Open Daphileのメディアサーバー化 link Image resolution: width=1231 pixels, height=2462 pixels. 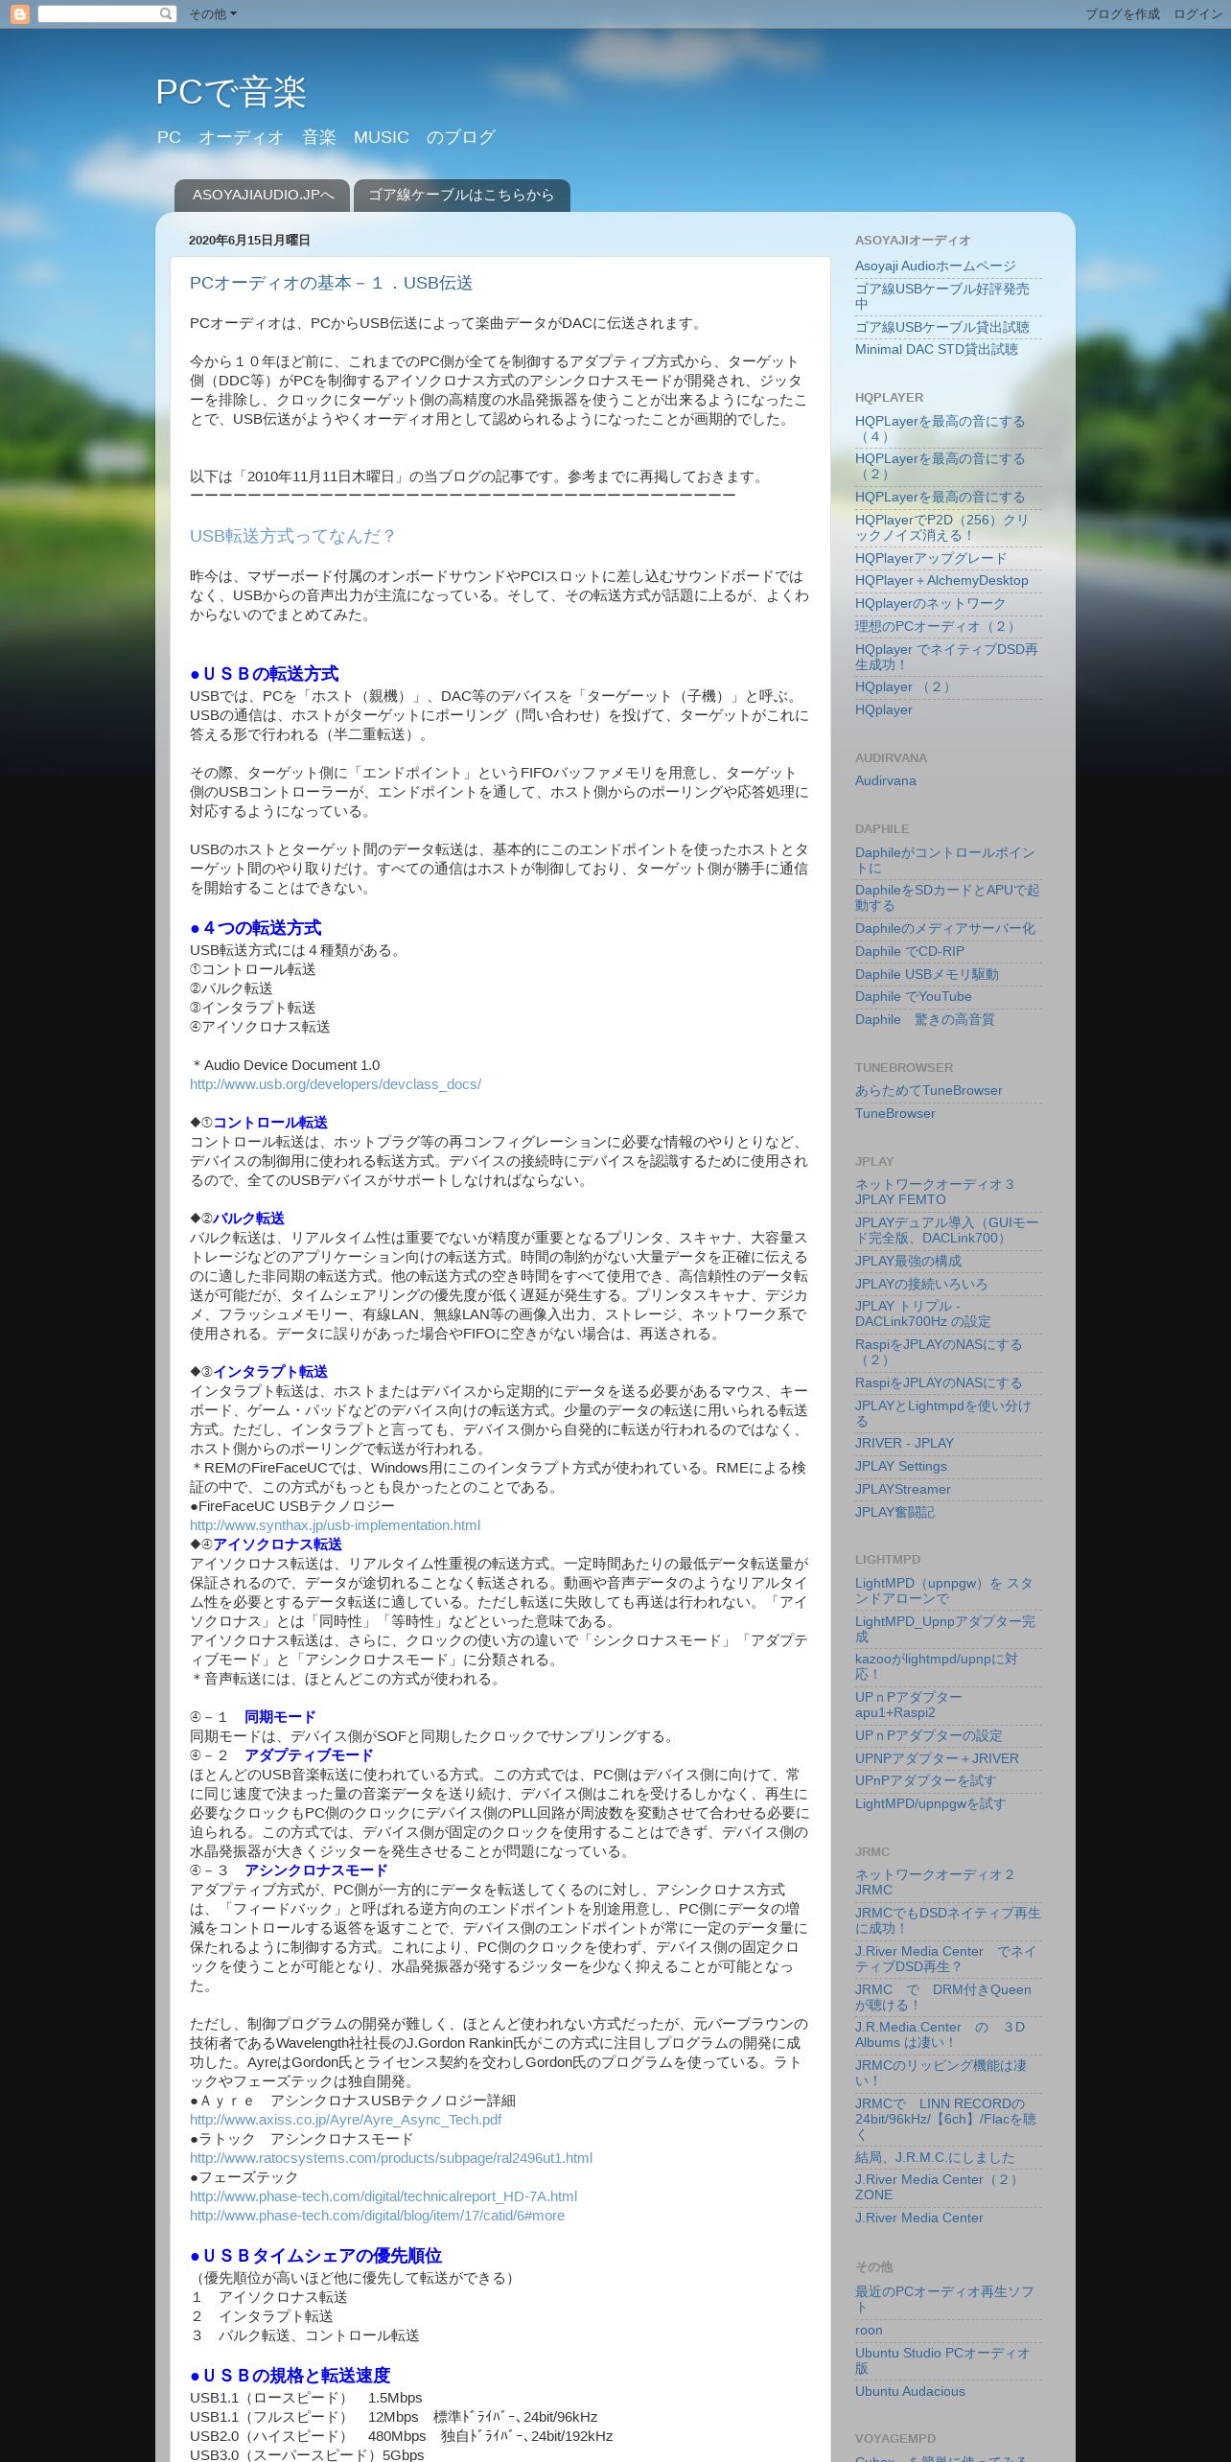pos(945,928)
